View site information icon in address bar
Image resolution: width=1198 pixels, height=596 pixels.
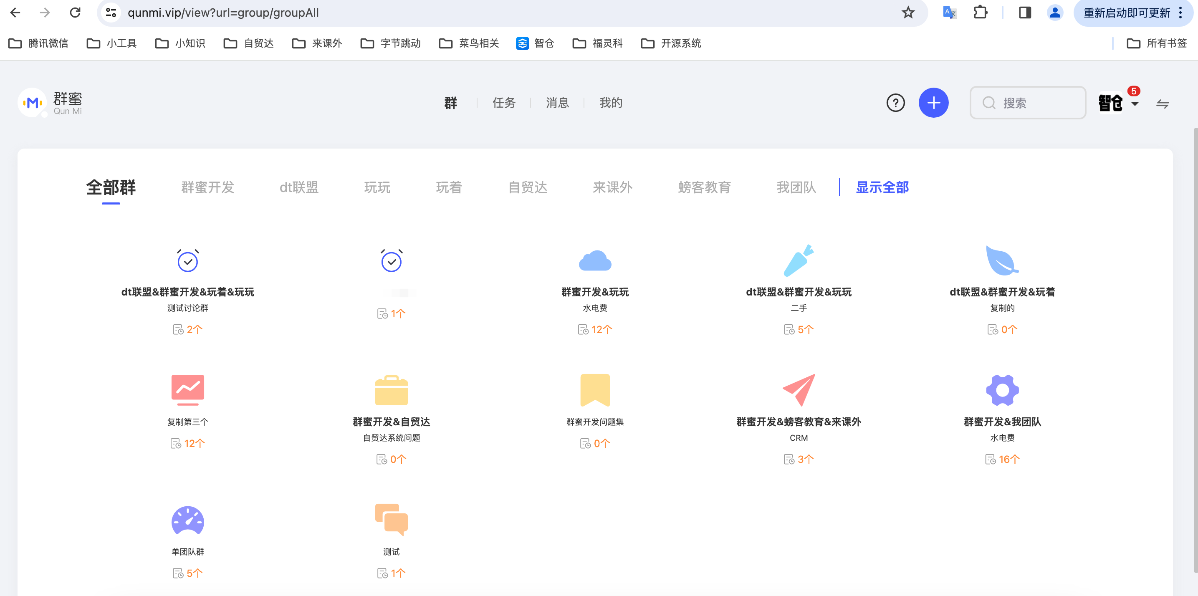(x=111, y=13)
